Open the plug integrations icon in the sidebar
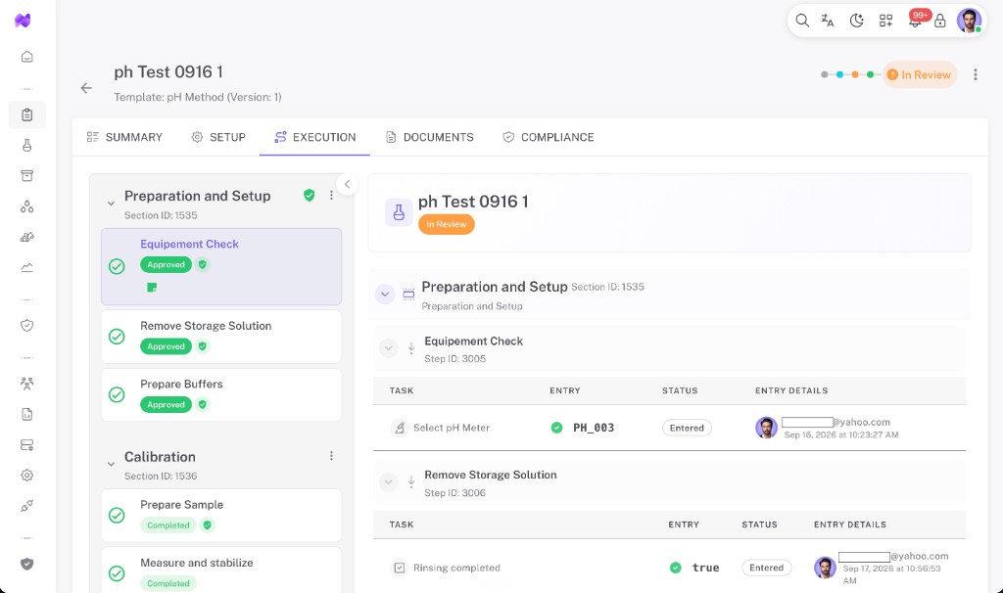The width and height of the screenshot is (1003, 593). click(x=26, y=506)
